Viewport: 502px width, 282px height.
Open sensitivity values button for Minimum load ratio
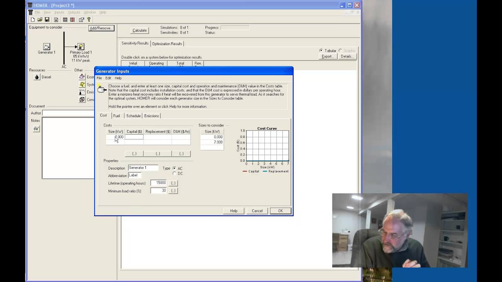pyautogui.click(x=173, y=190)
